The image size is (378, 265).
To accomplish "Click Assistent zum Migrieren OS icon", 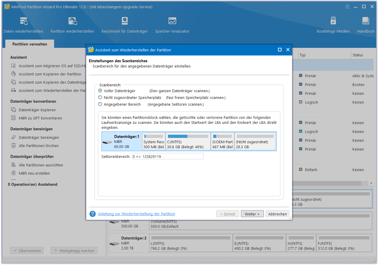I will (x=13, y=66).
